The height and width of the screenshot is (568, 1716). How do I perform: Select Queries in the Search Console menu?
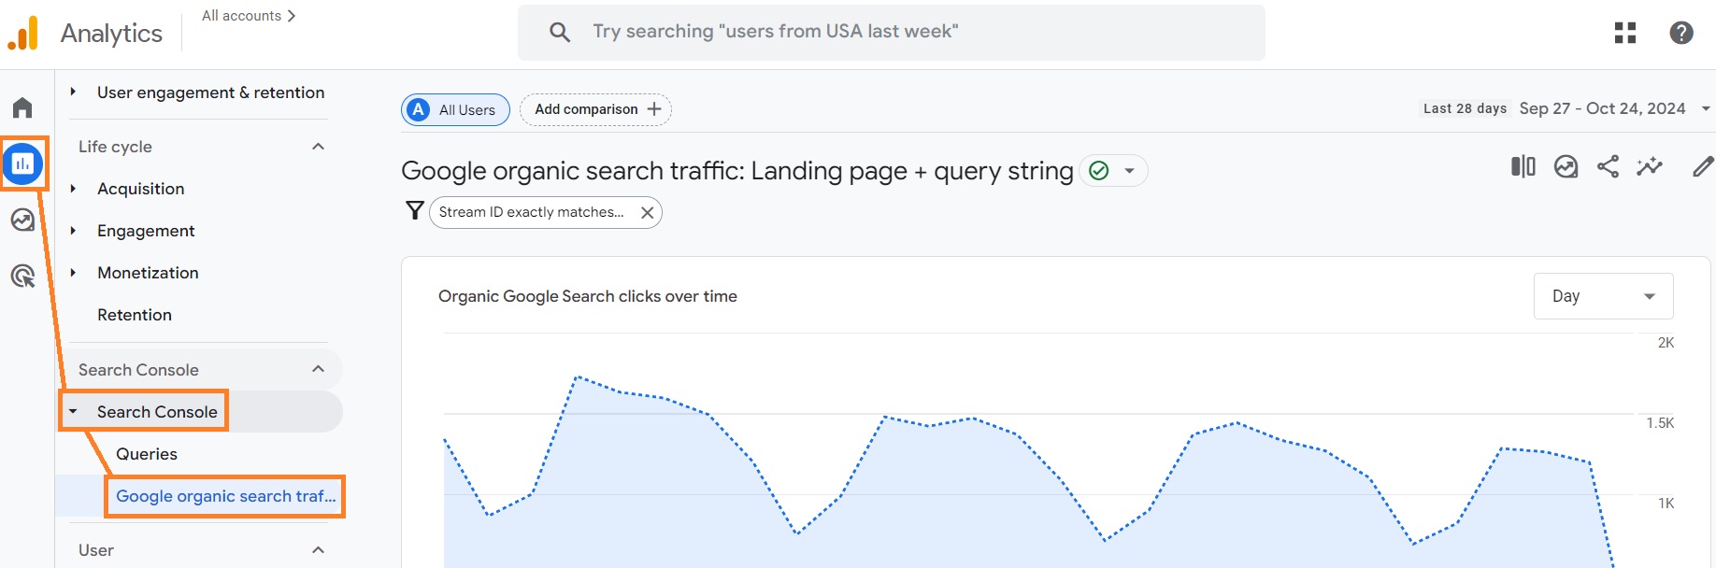click(147, 454)
